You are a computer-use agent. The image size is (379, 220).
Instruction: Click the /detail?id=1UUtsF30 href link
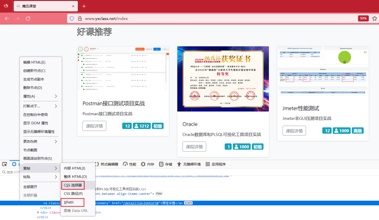coord(141,203)
